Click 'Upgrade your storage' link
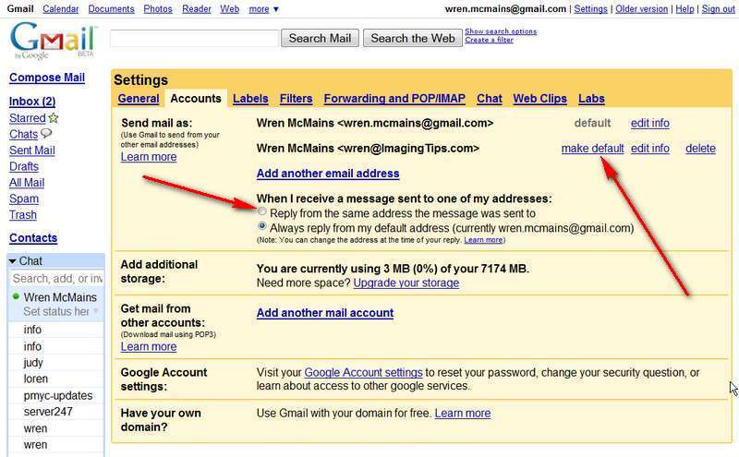The width and height of the screenshot is (739, 457). click(406, 283)
